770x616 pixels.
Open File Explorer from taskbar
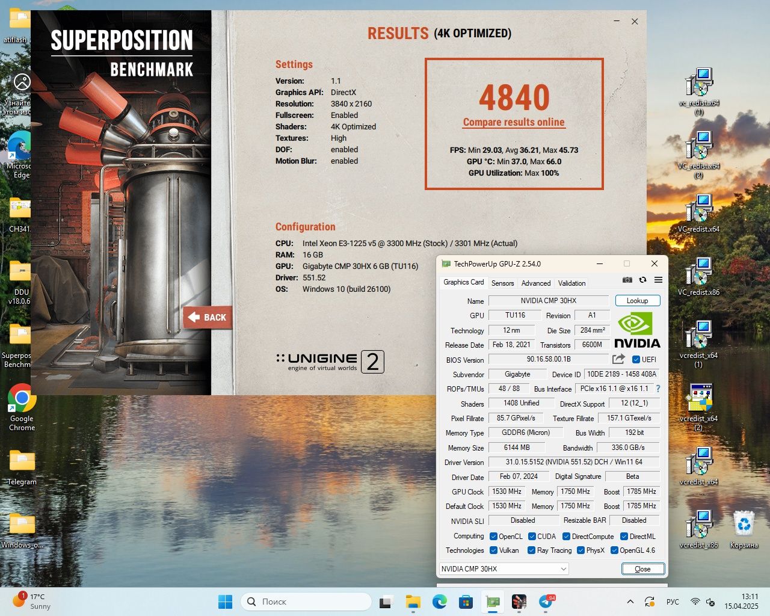tap(413, 602)
